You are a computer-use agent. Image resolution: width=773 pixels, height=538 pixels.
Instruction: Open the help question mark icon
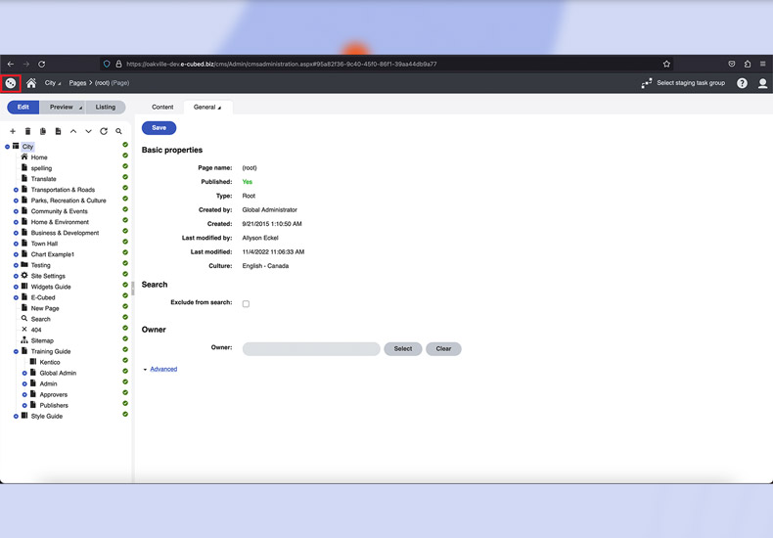[x=743, y=83]
